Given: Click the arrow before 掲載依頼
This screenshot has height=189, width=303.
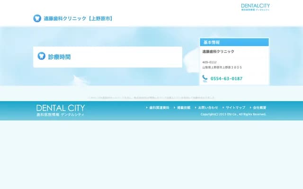Looking at the screenshot, I should (x=175, y=108).
